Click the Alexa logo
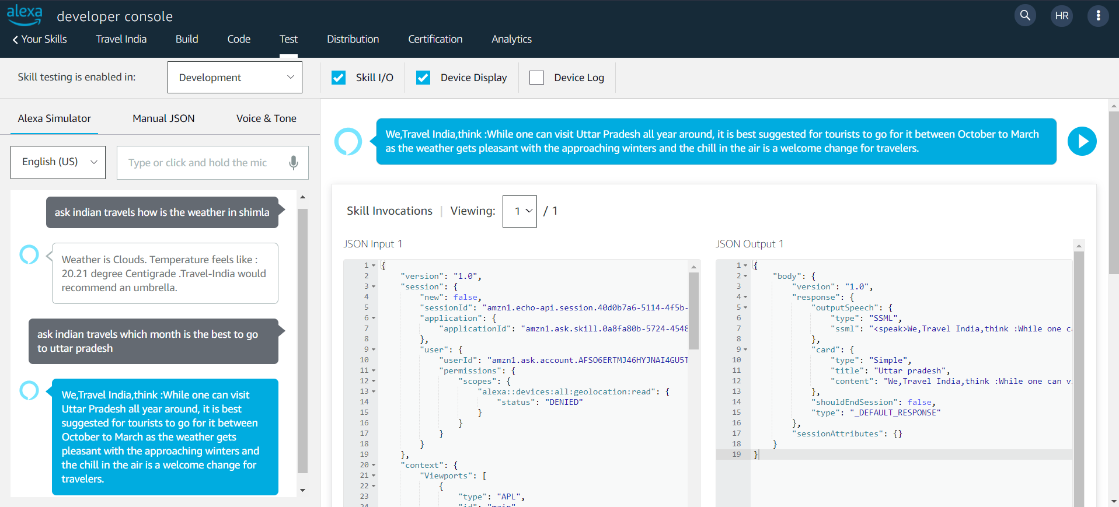Screen dimensions: 1119x507 (25, 15)
